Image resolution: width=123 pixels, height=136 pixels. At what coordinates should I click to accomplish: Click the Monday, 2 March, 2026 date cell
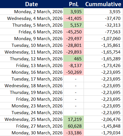pos(32,11)
